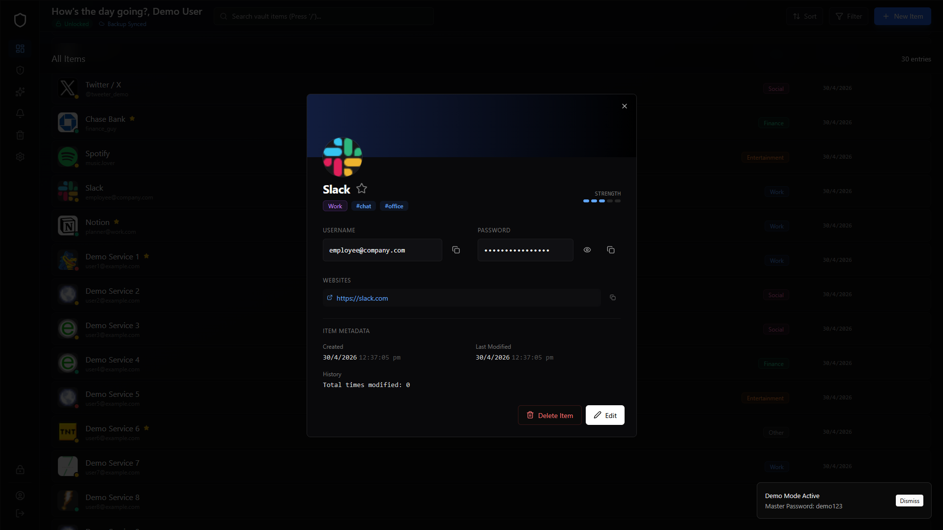Image resolution: width=943 pixels, height=530 pixels.
Task: Select the Work tag on Slack
Action: [x=335, y=206]
